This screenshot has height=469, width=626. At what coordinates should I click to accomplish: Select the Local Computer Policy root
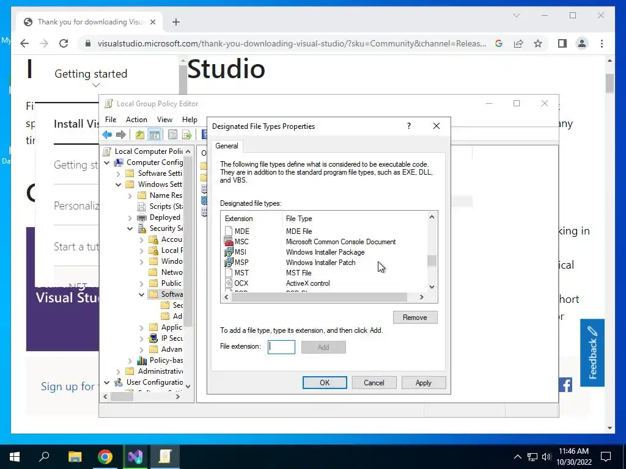click(149, 151)
